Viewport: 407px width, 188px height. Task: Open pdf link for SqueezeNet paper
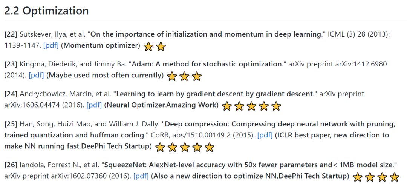coord(141,176)
